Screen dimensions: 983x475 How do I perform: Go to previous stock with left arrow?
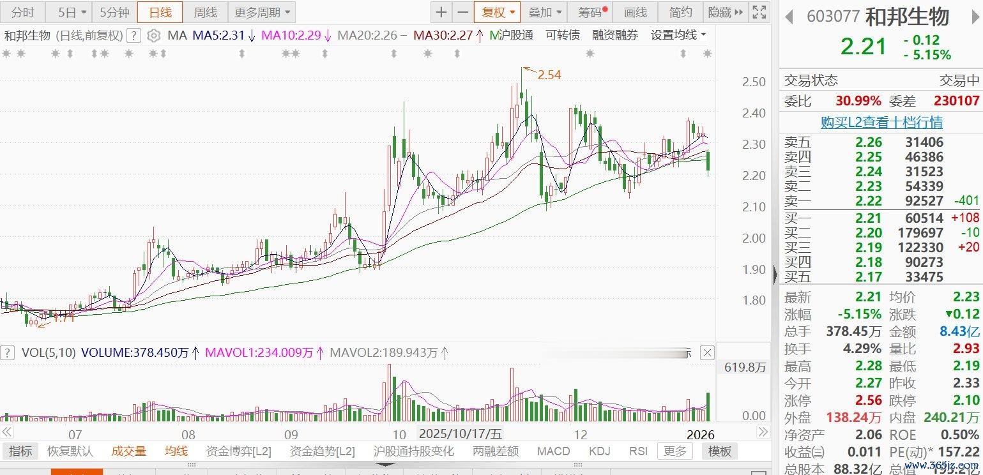coord(789,16)
